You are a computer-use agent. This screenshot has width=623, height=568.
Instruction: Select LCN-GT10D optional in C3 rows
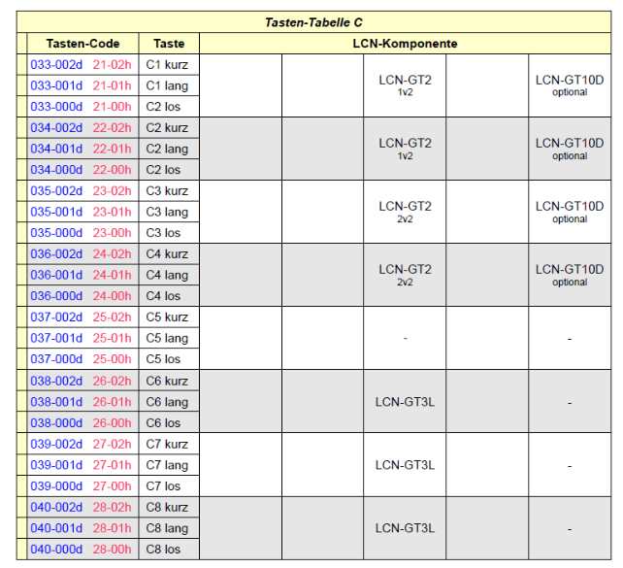[x=570, y=212]
